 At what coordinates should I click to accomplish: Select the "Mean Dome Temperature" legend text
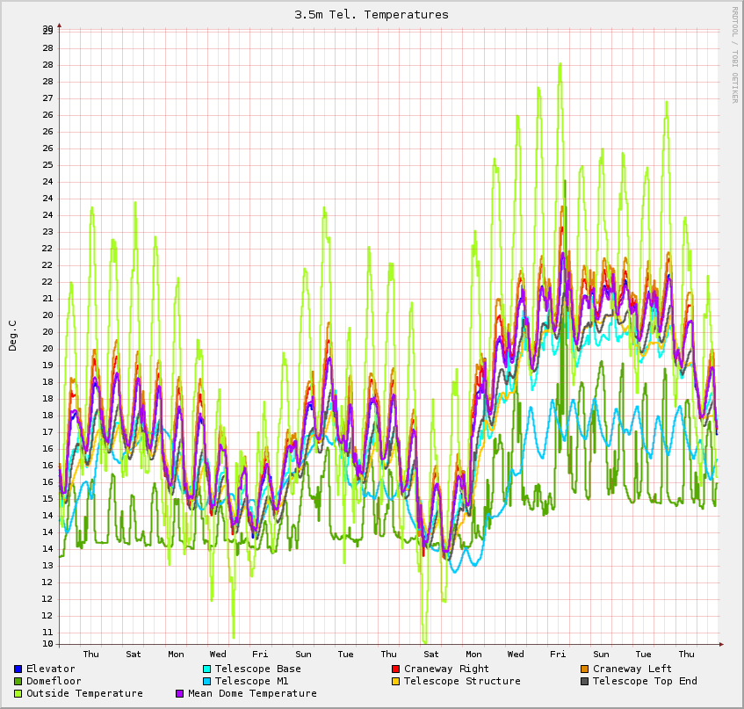[252, 694]
